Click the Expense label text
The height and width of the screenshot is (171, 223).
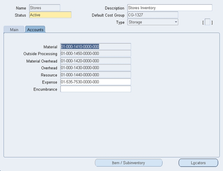(x=50, y=82)
